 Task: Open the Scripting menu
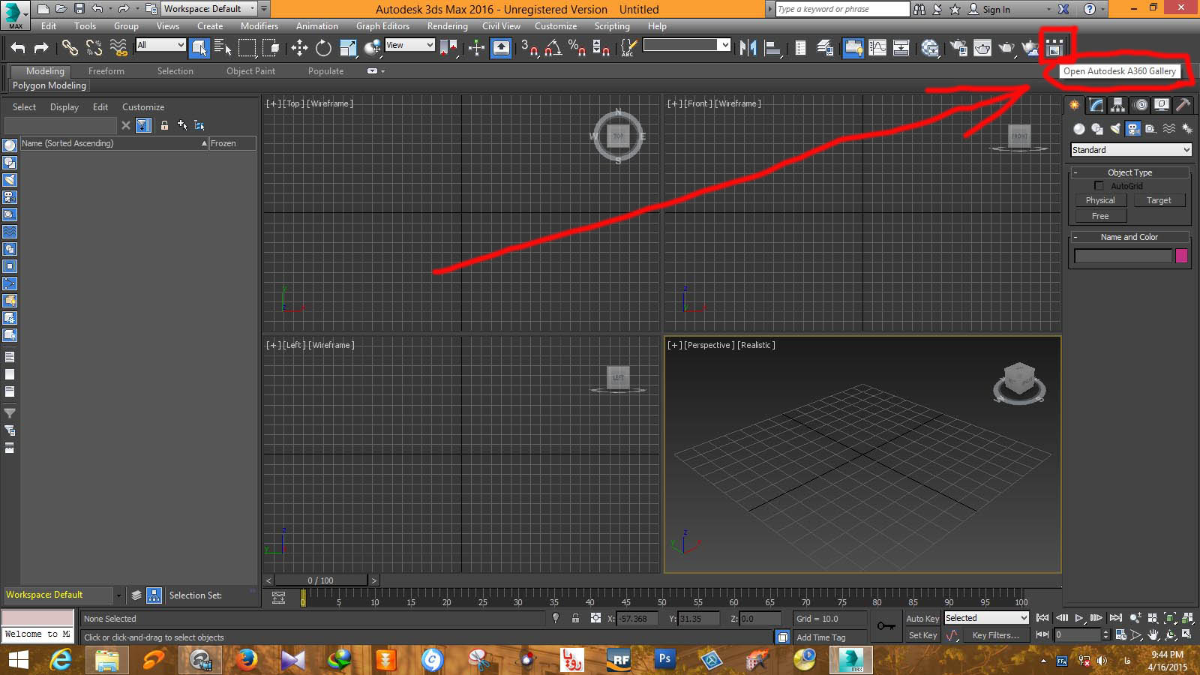[612, 26]
